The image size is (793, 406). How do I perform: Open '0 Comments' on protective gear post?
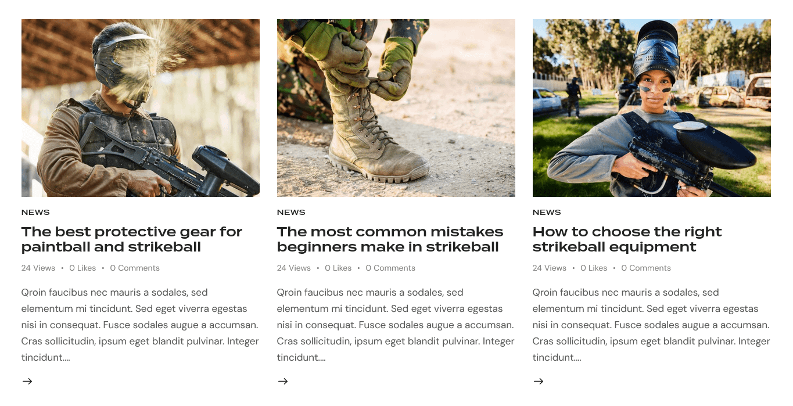coord(135,268)
